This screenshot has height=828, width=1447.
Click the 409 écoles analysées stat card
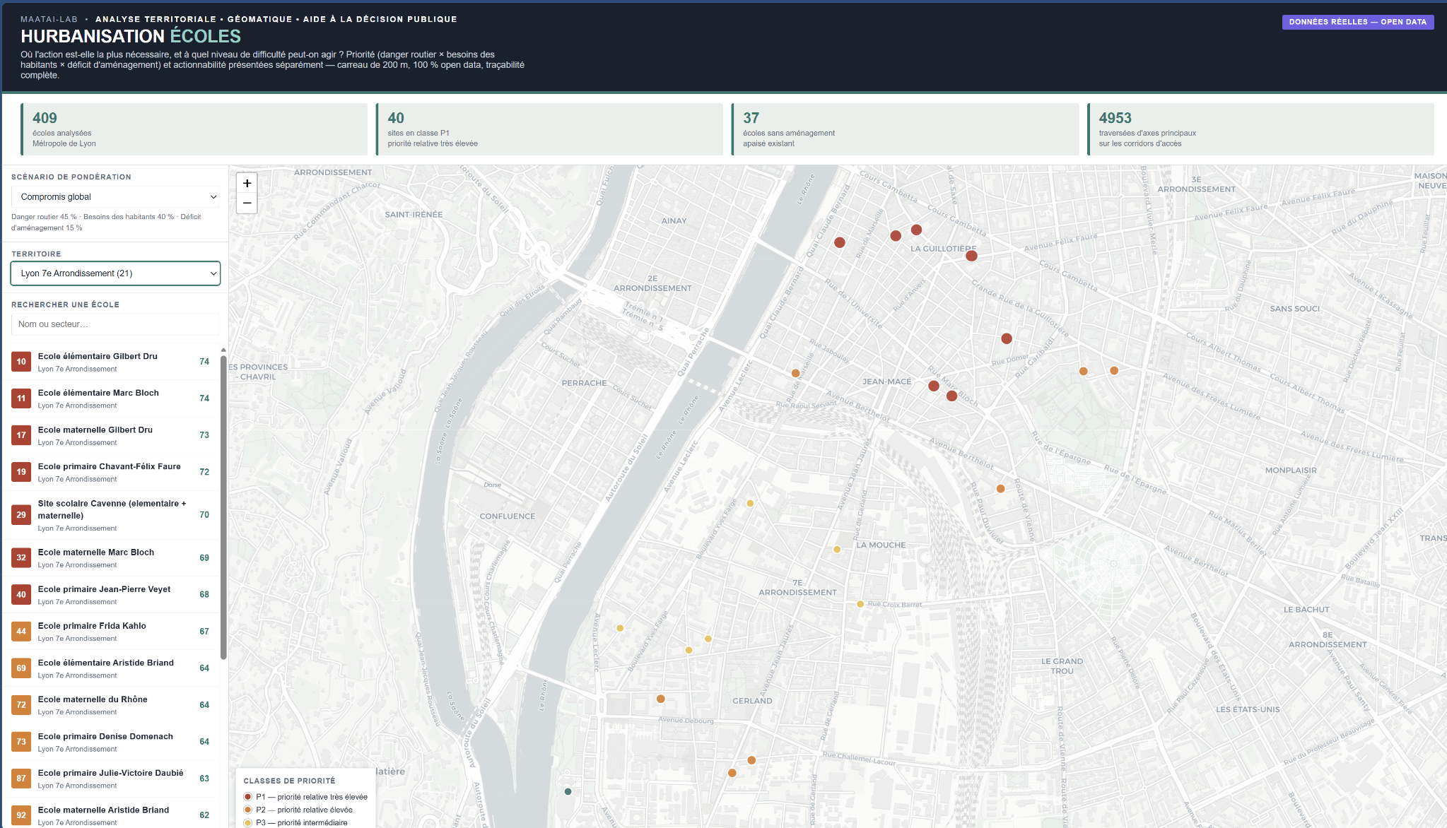194,129
